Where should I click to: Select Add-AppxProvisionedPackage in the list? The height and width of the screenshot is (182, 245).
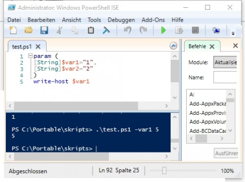click(x=207, y=113)
